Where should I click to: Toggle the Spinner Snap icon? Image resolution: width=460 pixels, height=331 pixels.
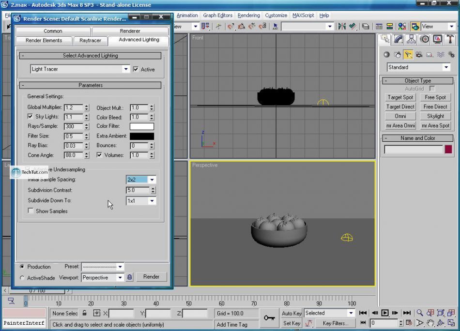(262, 27)
